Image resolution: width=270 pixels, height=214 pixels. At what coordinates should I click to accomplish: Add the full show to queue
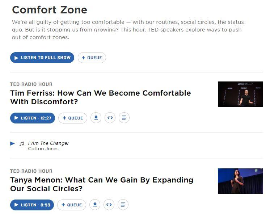click(92, 58)
